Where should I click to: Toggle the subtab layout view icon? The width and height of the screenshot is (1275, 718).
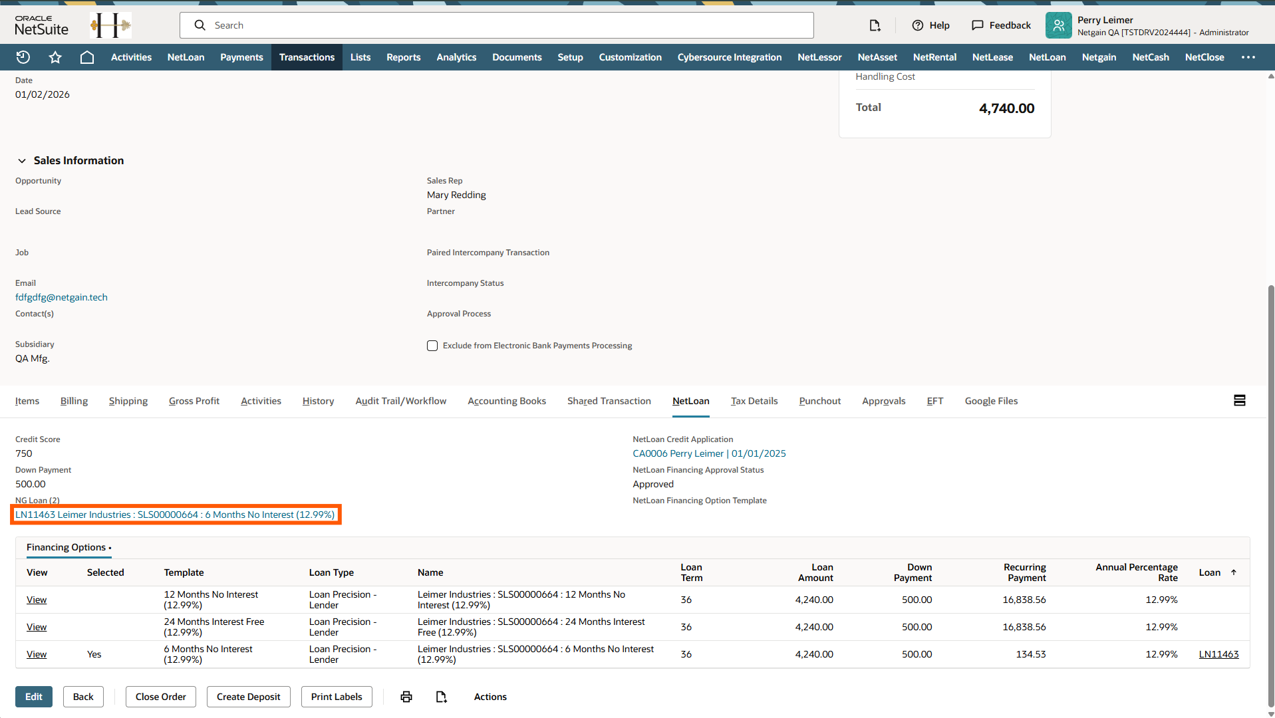point(1240,400)
